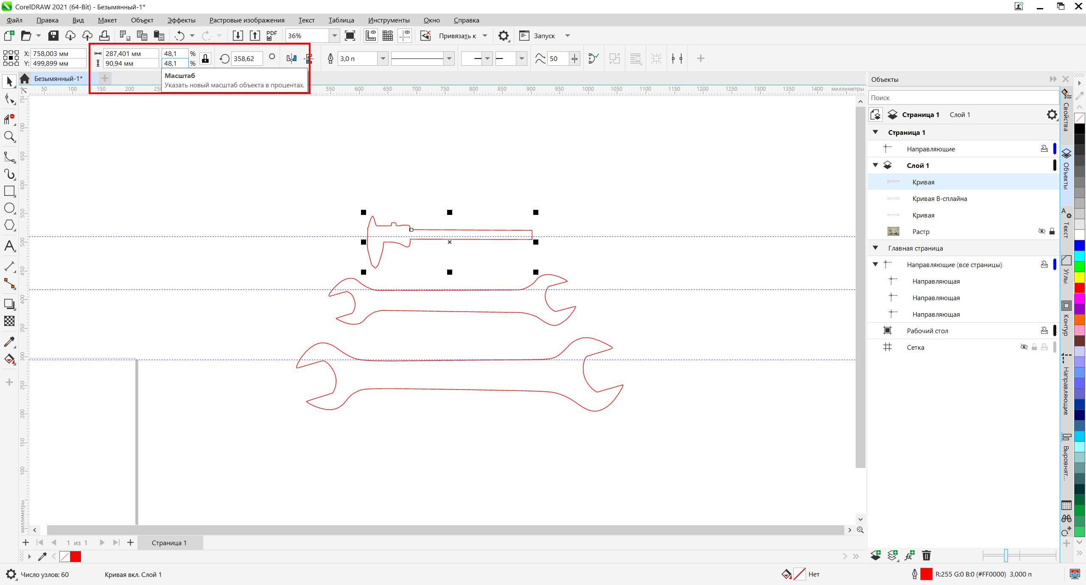Image resolution: width=1086 pixels, height=585 pixels.
Task: Mirror the object horizontally
Action: point(291,58)
